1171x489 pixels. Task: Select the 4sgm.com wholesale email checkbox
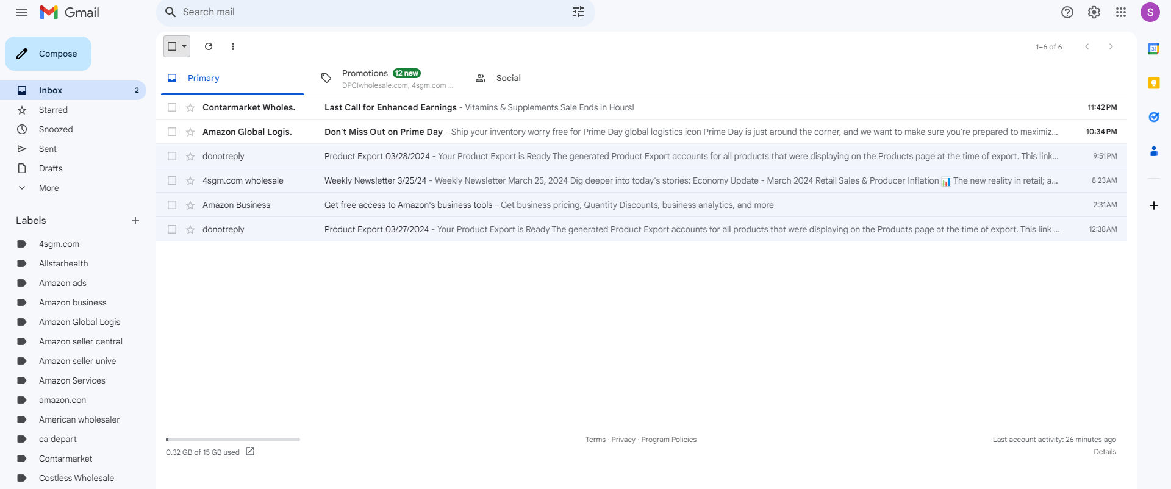(x=172, y=180)
